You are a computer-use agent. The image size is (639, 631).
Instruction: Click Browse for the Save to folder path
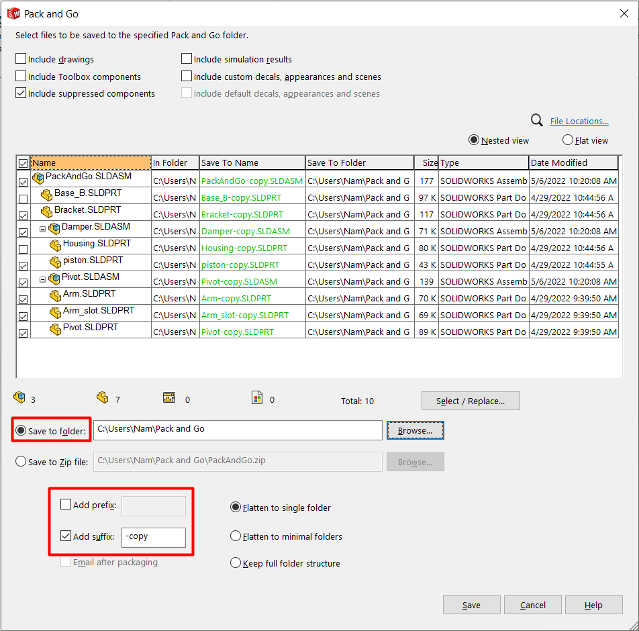[x=415, y=430]
